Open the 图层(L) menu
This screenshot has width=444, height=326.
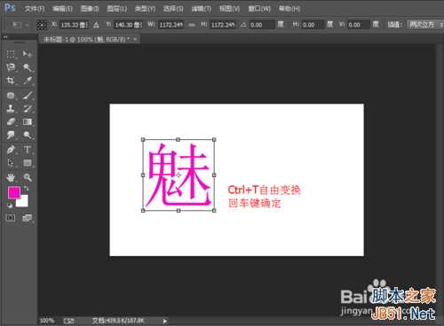click(x=117, y=9)
